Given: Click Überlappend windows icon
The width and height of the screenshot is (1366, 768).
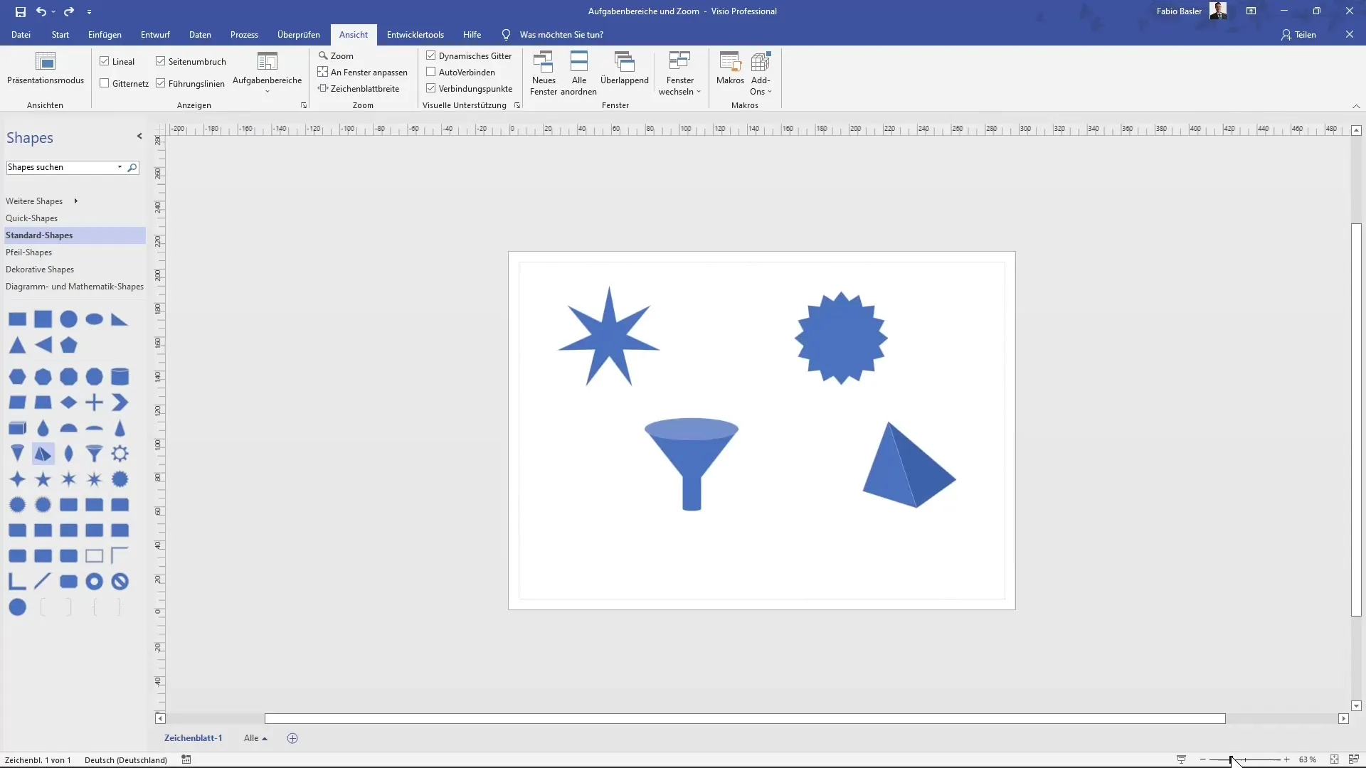Looking at the screenshot, I should [625, 68].
